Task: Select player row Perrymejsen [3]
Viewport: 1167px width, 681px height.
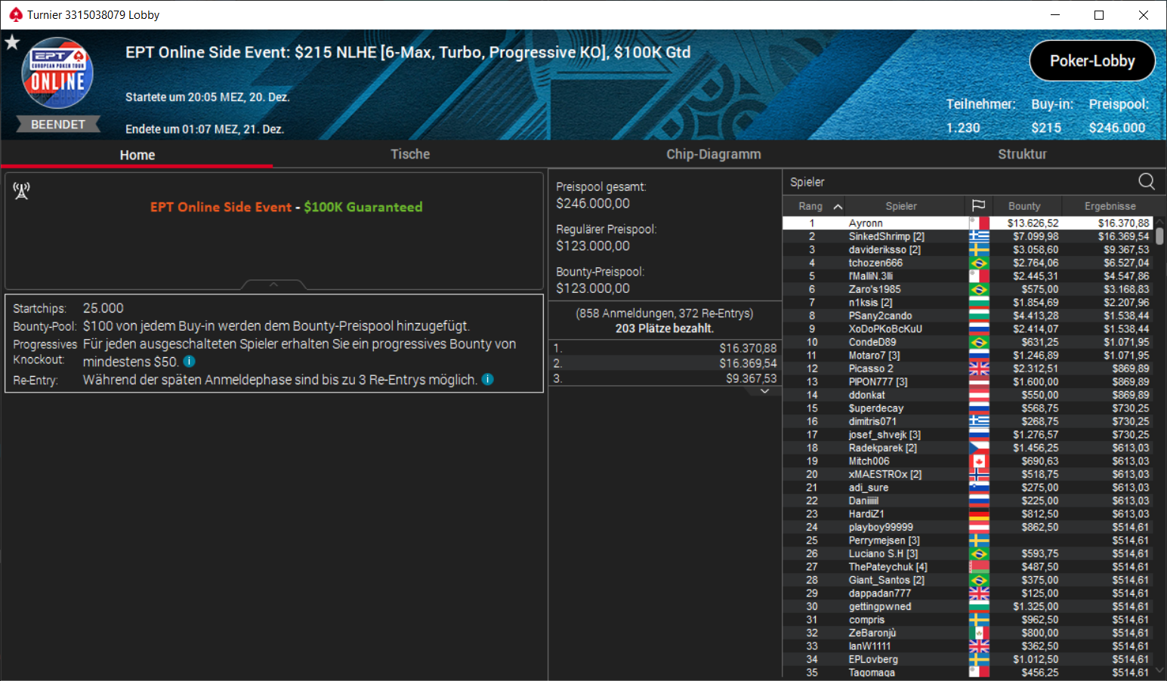Action: 968,541
